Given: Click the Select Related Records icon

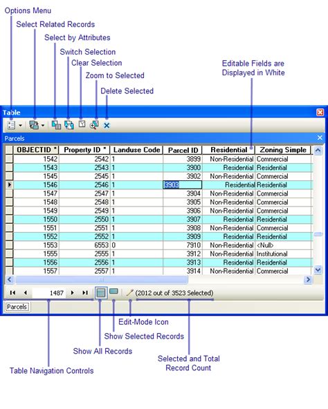Looking at the screenshot, I should 34,125.
